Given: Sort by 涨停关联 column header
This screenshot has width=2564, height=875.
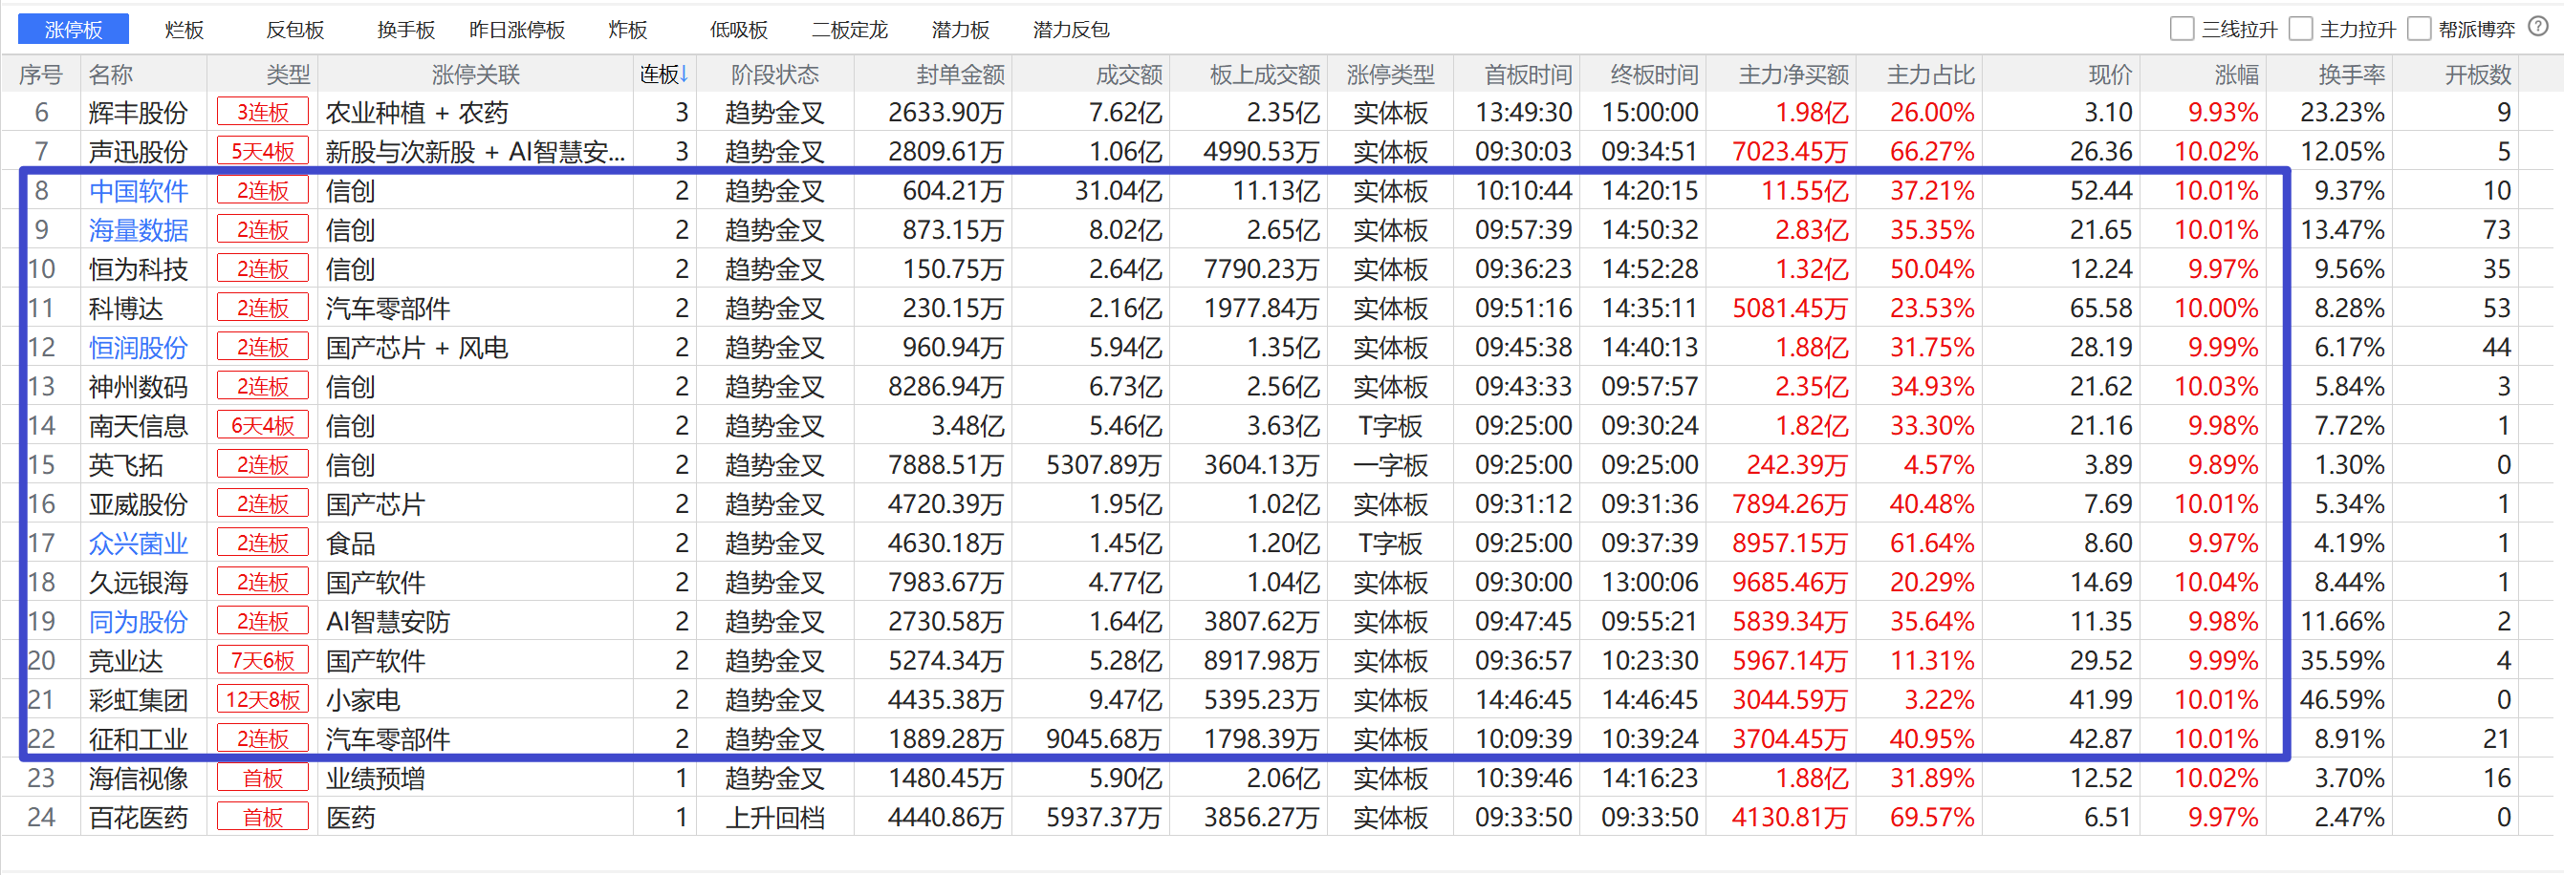Looking at the screenshot, I should coord(476,74).
